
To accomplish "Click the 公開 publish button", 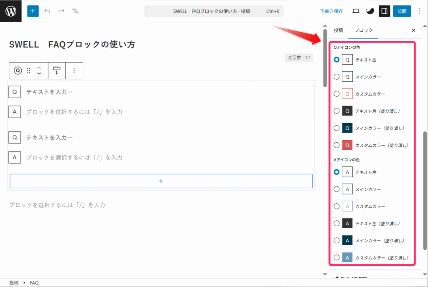I will 402,11.
